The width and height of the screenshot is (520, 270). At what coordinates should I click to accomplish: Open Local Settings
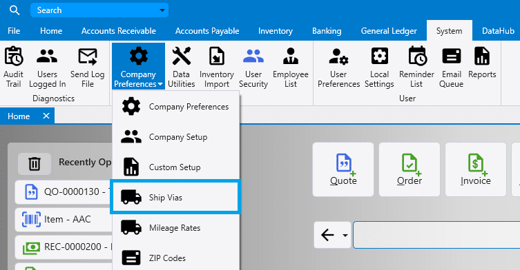click(x=379, y=67)
